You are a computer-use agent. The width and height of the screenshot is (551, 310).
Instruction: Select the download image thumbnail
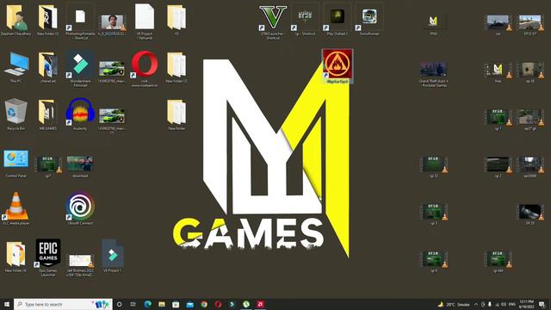click(x=80, y=166)
